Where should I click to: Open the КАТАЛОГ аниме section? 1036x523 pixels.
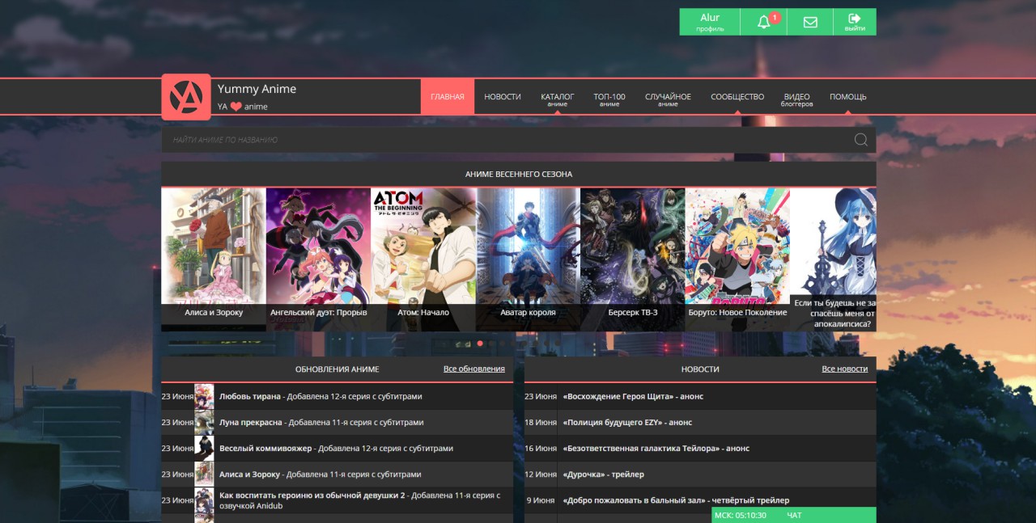click(556, 96)
